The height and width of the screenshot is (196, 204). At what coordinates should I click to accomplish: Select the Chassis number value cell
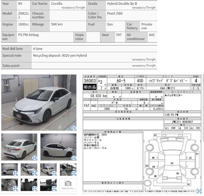coord(68,15)
